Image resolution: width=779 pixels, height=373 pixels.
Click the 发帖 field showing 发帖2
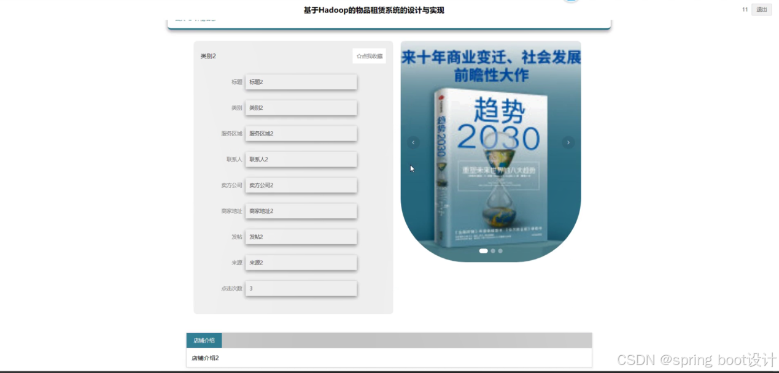pos(301,236)
